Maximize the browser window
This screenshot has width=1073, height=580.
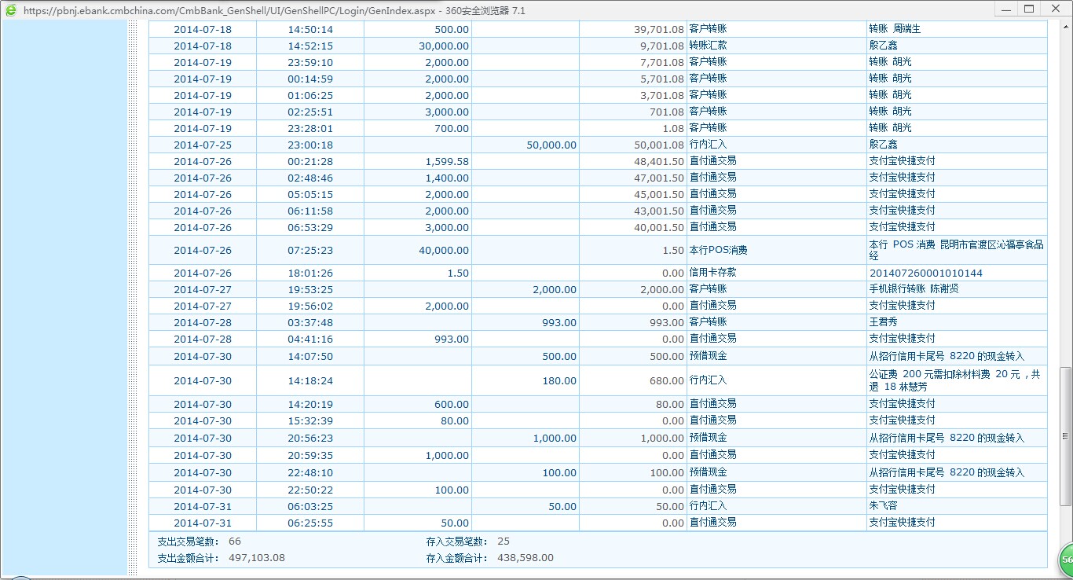pos(1029,9)
